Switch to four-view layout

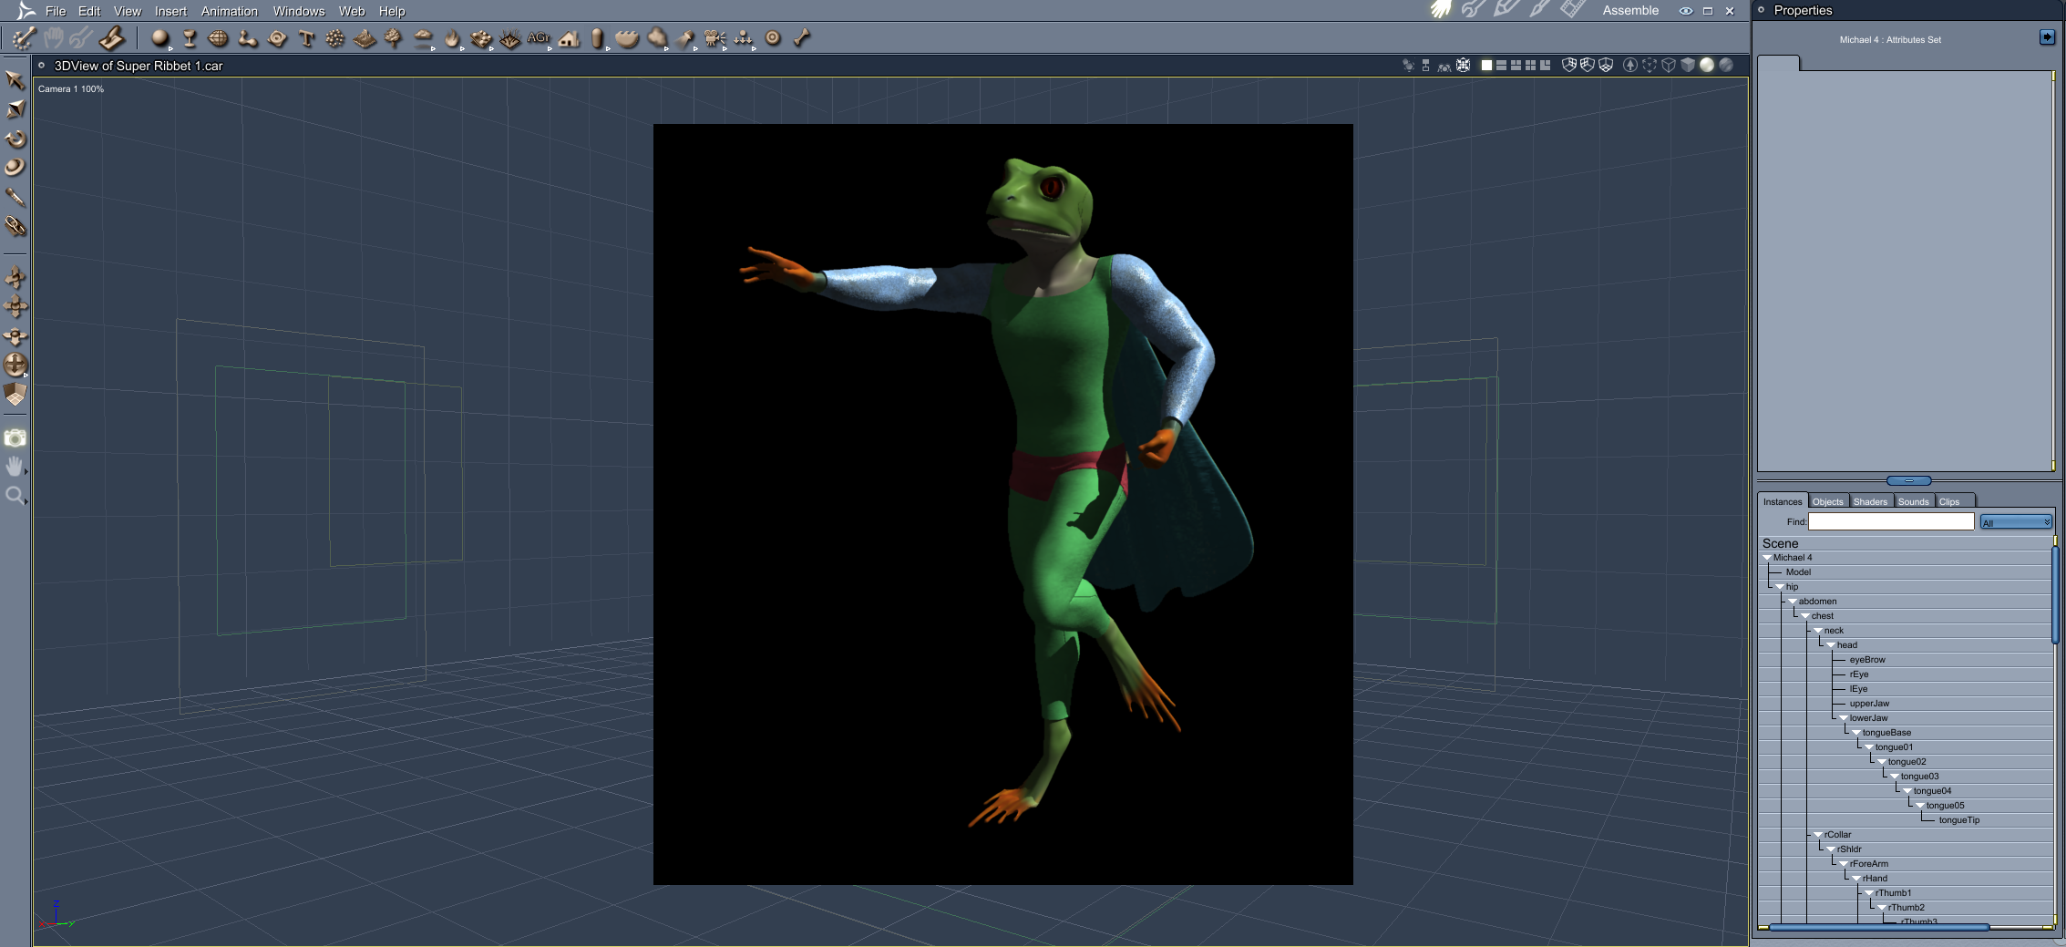tap(1530, 66)
